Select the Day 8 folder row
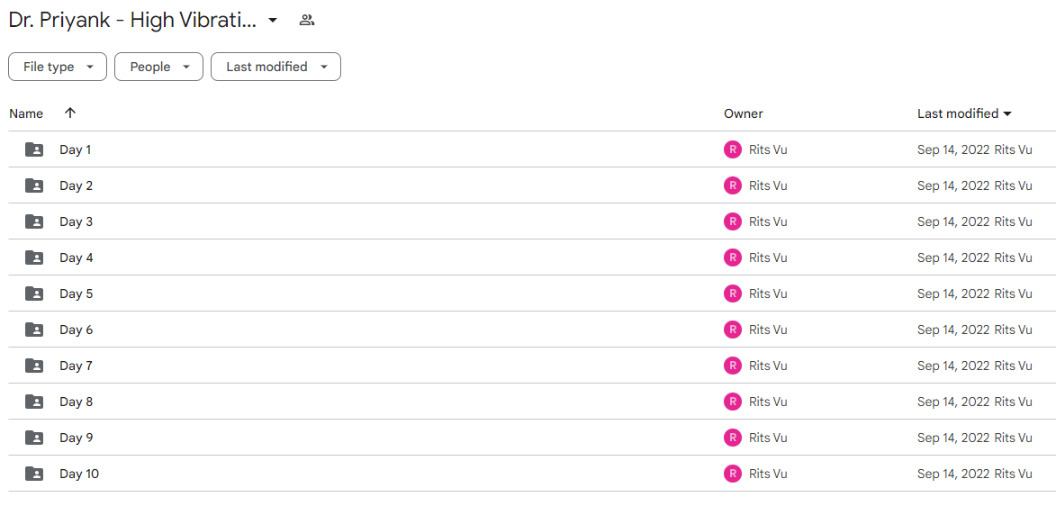This screenshot has width=1056, height=515. (528, 402)
